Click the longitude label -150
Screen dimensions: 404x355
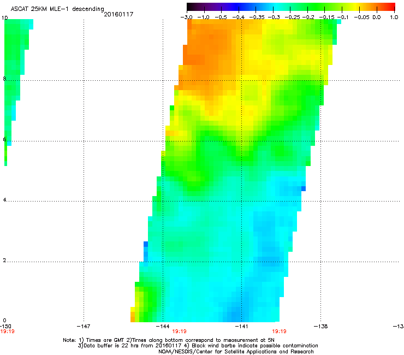pyautogui.click(x=5, y=327)
